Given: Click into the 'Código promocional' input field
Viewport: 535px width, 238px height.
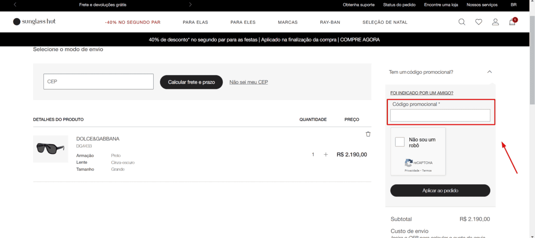Looking at the screenshot, I should click(440, 115).
